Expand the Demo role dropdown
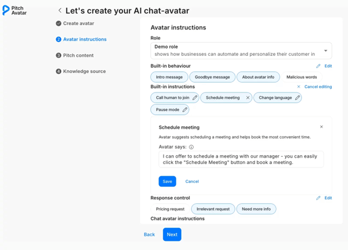Screen dimensions: 348x250 326,51
